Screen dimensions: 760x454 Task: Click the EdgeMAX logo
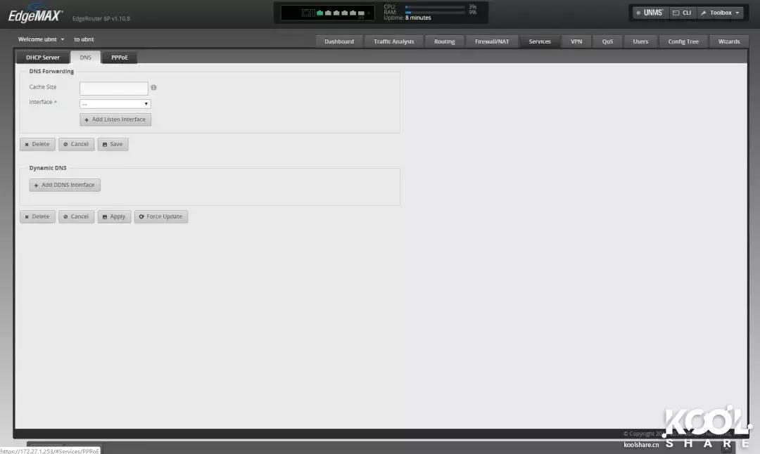pos(35,15)
